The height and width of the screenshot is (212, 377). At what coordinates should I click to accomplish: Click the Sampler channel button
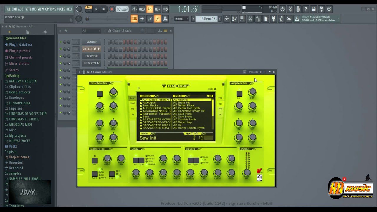91,42
